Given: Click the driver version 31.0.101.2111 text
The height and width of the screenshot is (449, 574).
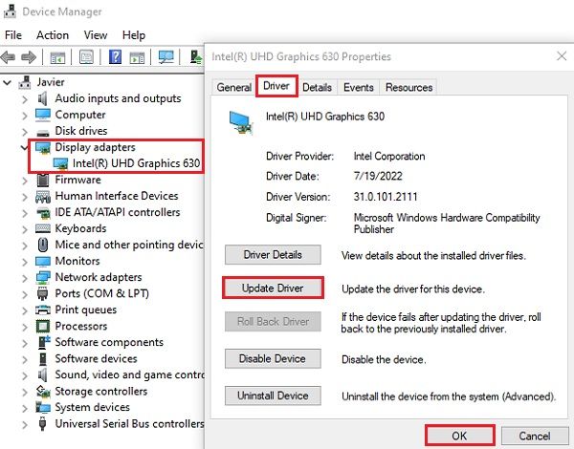Looking at the screenshot, I should click(386, 197).
